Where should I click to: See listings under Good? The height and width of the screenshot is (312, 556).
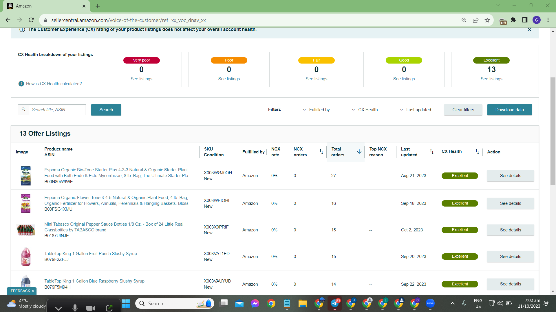(404, 79)
